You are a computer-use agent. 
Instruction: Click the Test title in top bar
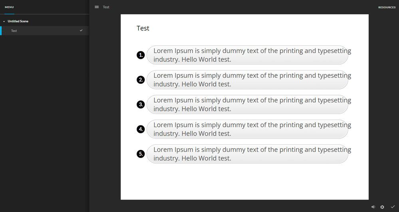[106, 7]
